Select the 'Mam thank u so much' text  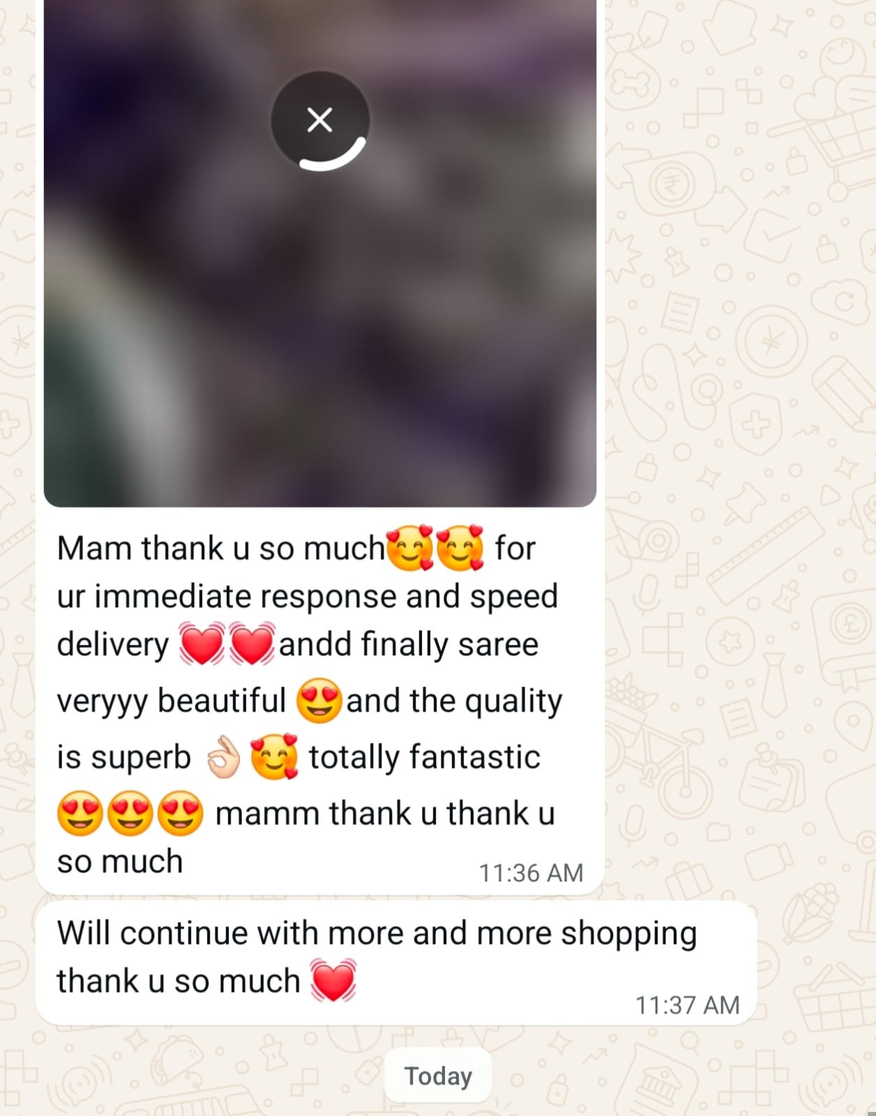click(x=221, y=548)
